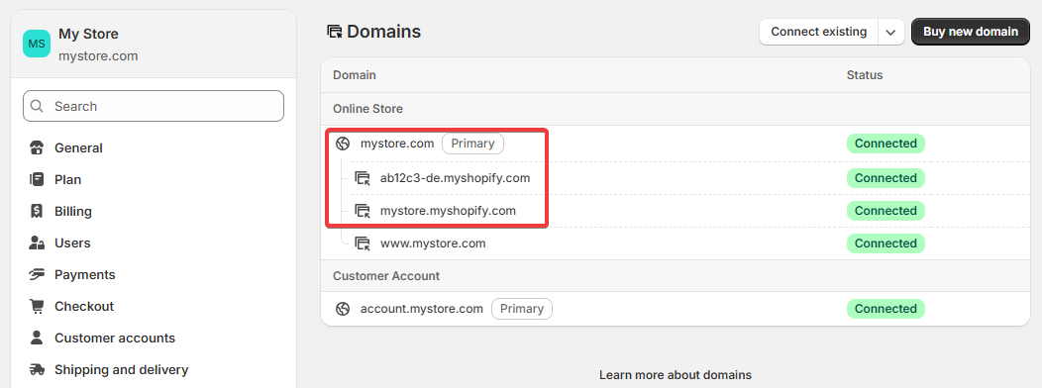The height and width of the screenshot is (388, 1042).
Task: Click the Customer Account section label
Action: click(386, 276)
